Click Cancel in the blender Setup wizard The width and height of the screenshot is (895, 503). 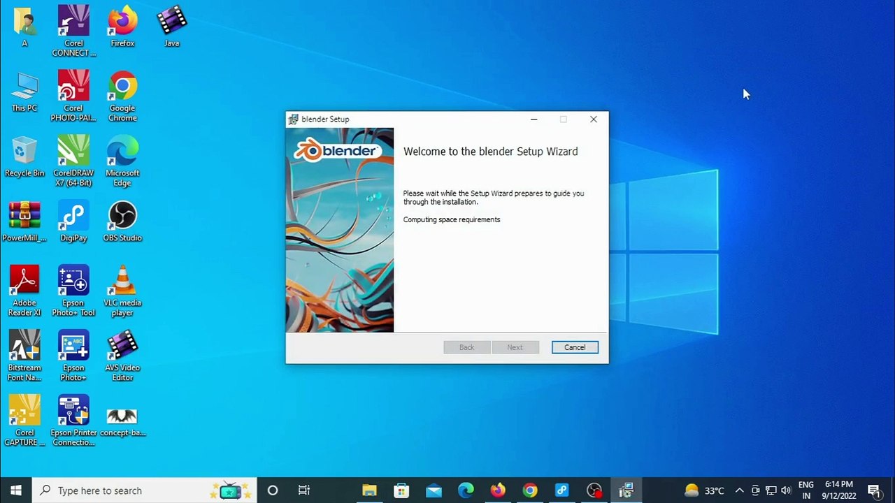(x=575, y=347)
